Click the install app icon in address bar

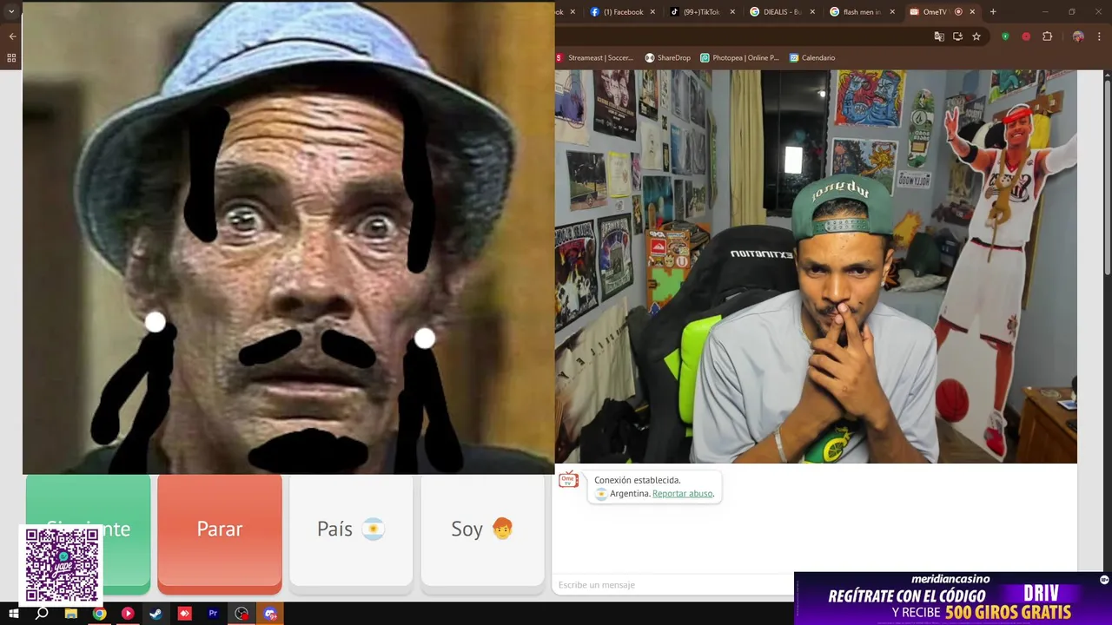(x=957, y=36)
